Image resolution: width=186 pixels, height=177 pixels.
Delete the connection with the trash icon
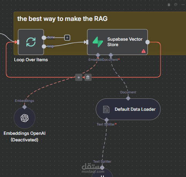[88, 77]
